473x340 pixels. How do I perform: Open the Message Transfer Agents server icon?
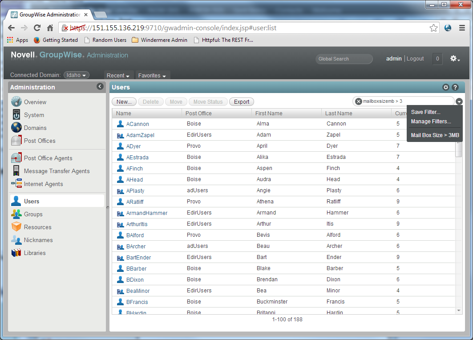(x=16, y=171)
